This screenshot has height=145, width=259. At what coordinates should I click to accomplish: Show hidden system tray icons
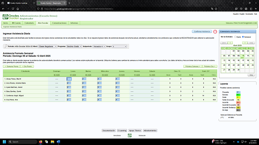[x=234, y=142]
